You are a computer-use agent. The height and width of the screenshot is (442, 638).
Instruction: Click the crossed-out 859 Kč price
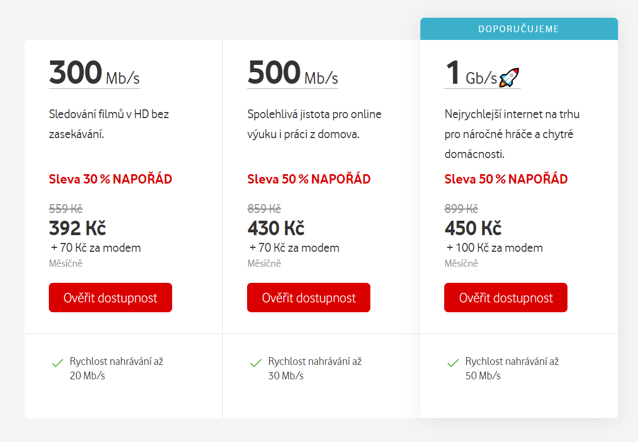click(264, 209)
